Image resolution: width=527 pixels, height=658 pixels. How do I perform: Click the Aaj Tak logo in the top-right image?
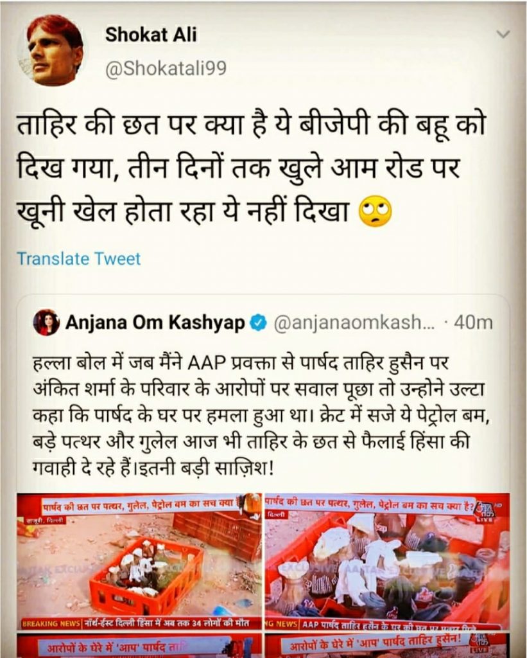pos(487,510)
